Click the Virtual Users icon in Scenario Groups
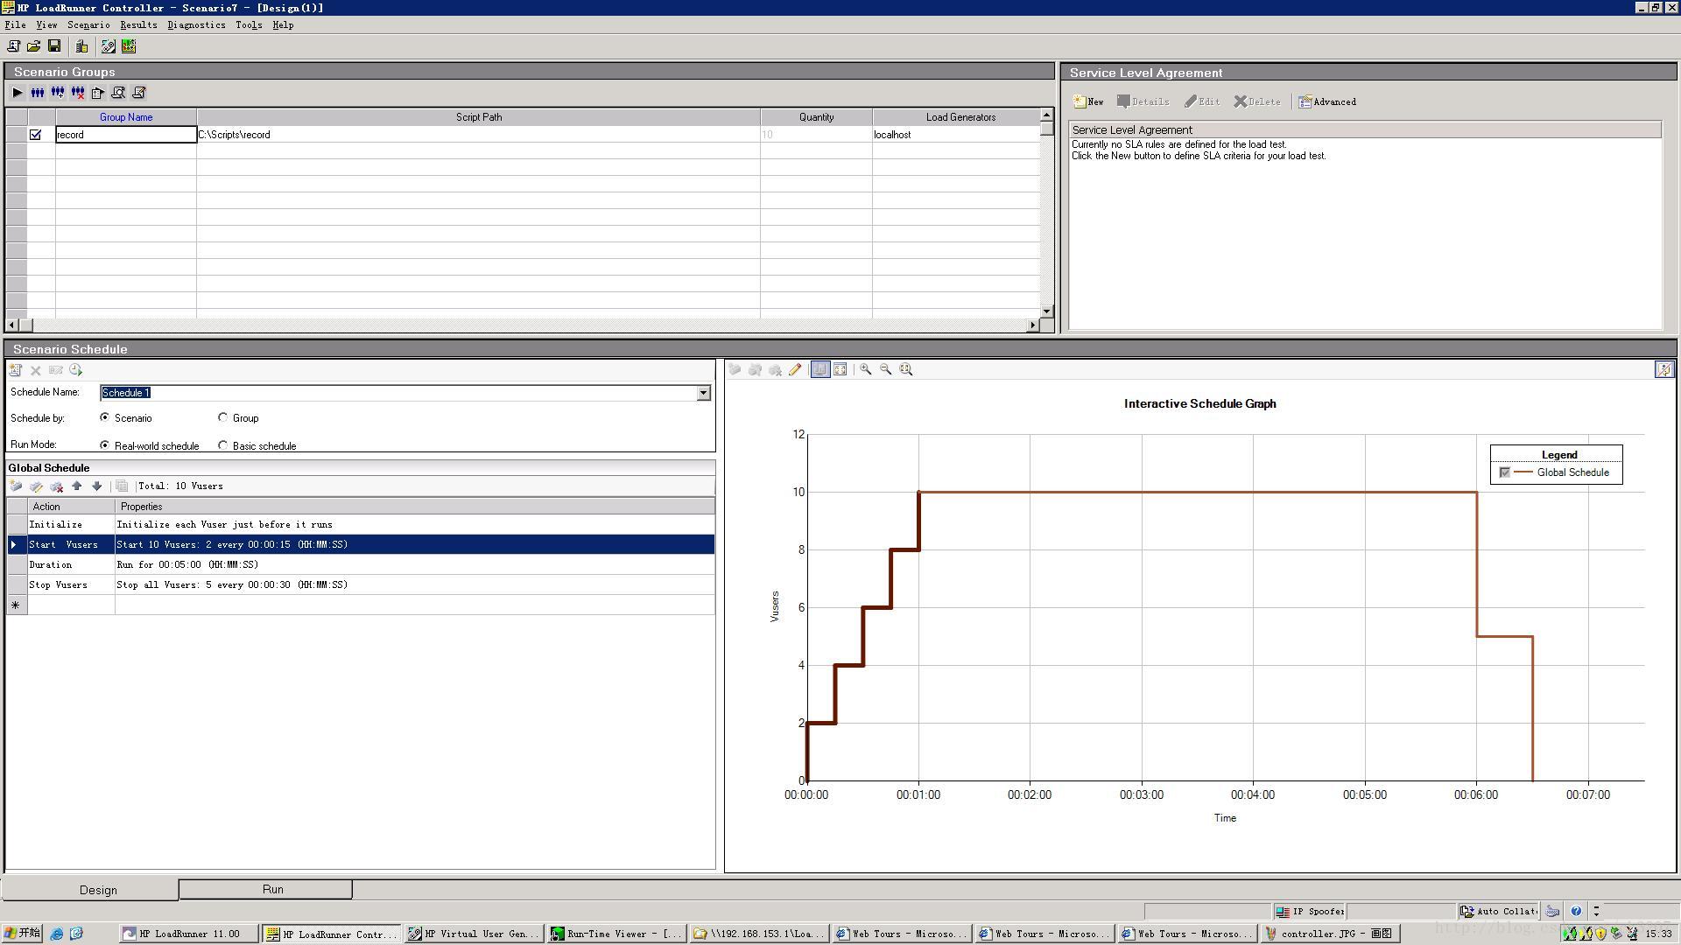 [x=38, y=93]
